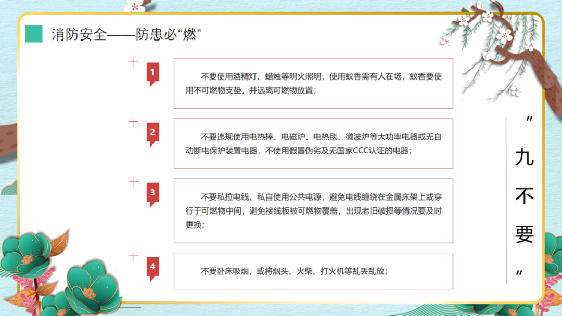Click the red number 2 badge
This screenshot has height=316, width=562.
(x=152, y=133)
